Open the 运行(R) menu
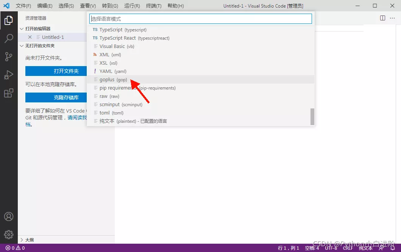The image size is (401, 252). [x=132, y=6]
